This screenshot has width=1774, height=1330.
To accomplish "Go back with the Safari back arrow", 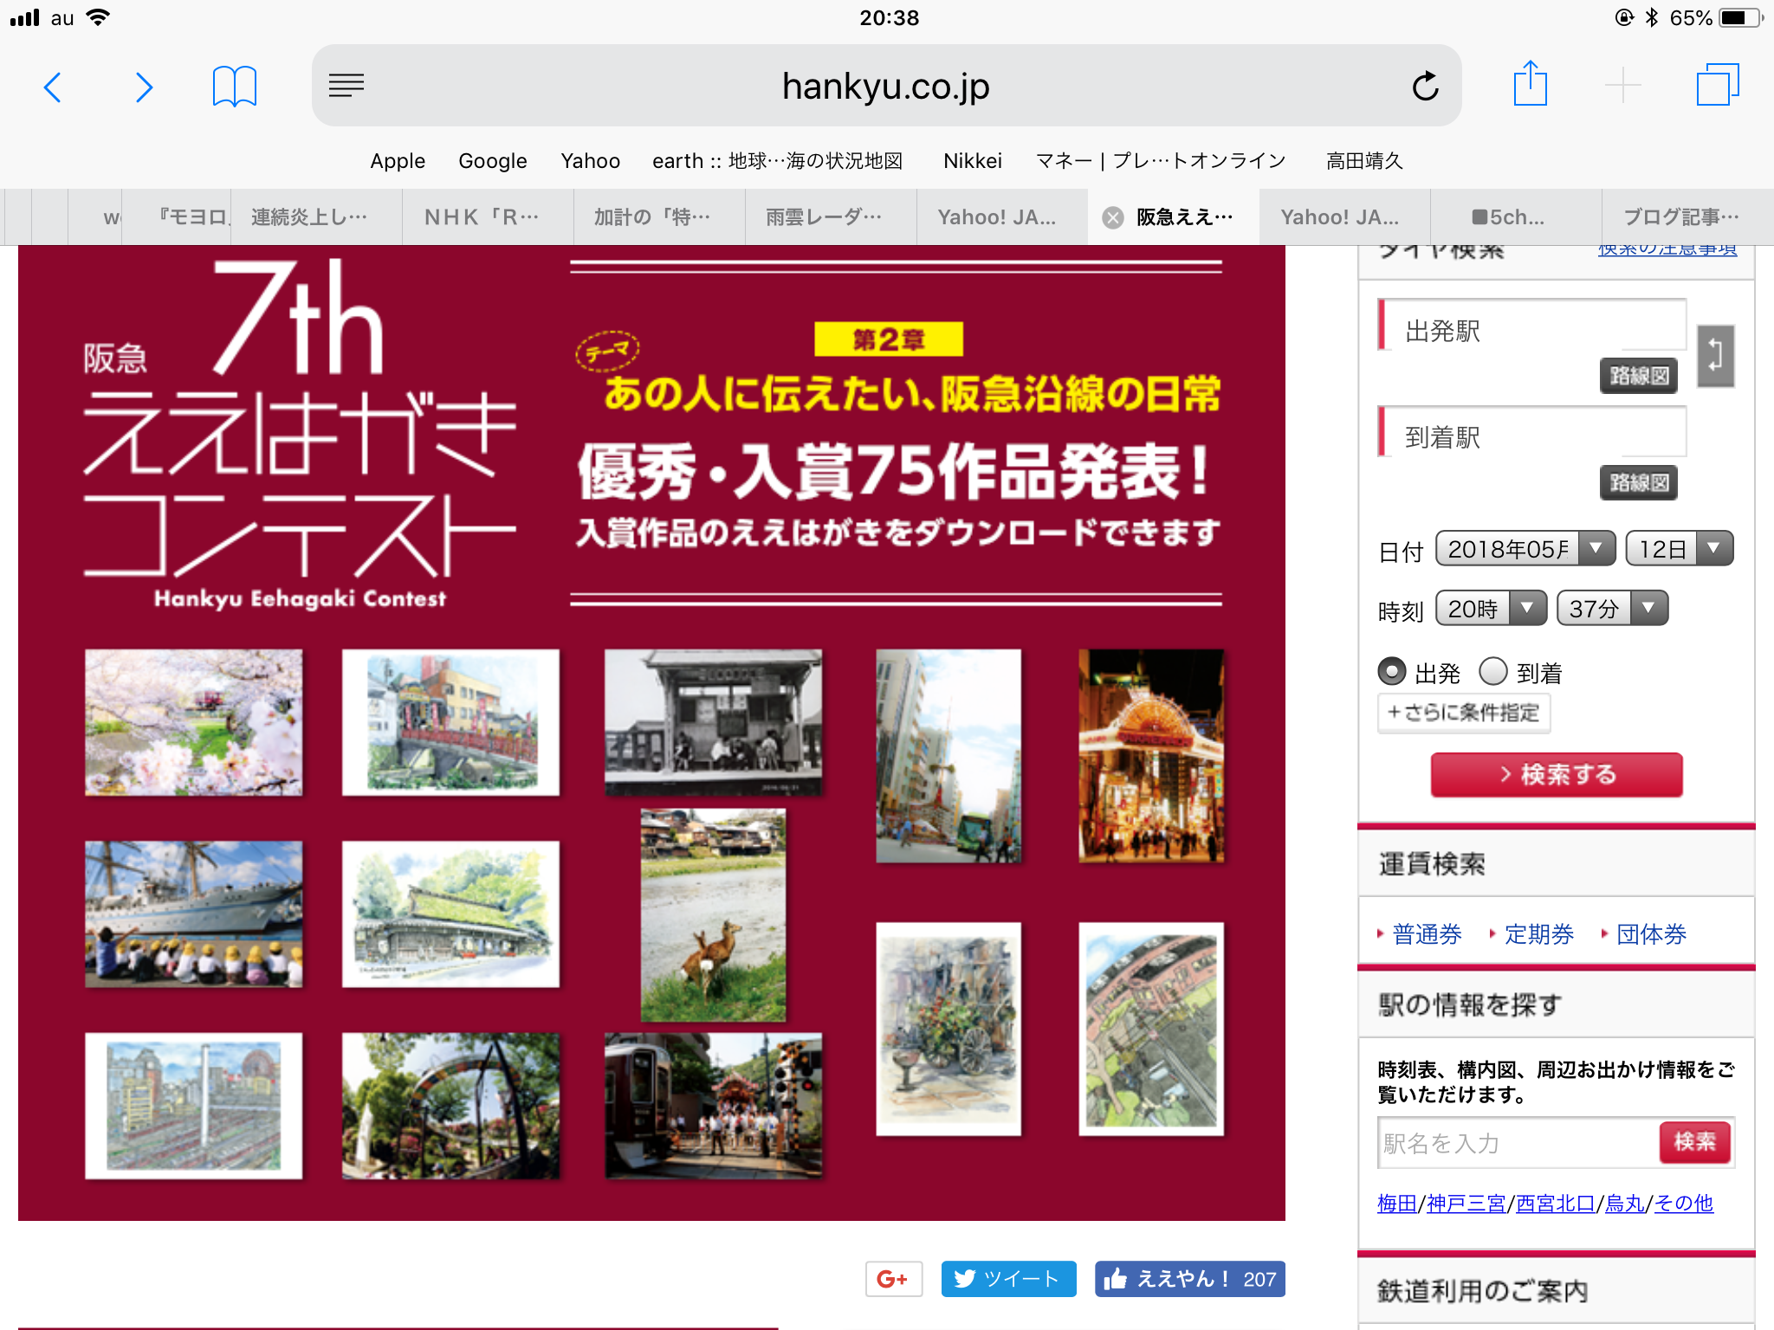I will (53, 87).
